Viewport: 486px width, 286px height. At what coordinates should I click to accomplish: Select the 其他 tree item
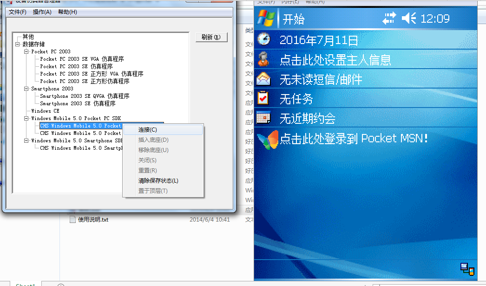[x=28, y=37]
